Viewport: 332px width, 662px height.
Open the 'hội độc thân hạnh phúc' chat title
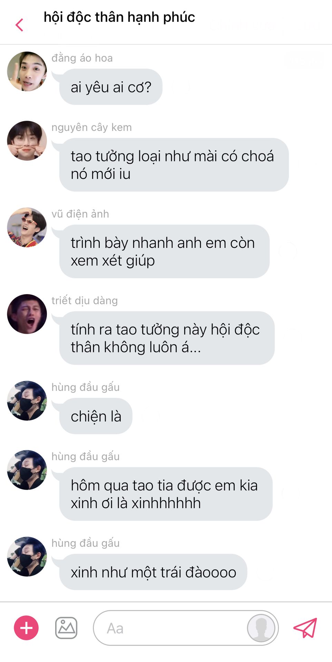point(119,17)
